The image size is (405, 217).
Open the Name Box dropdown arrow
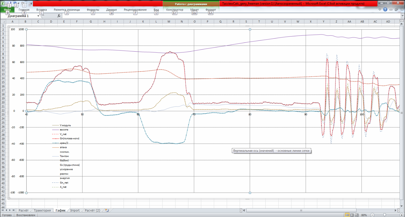(x=39, y=16)
